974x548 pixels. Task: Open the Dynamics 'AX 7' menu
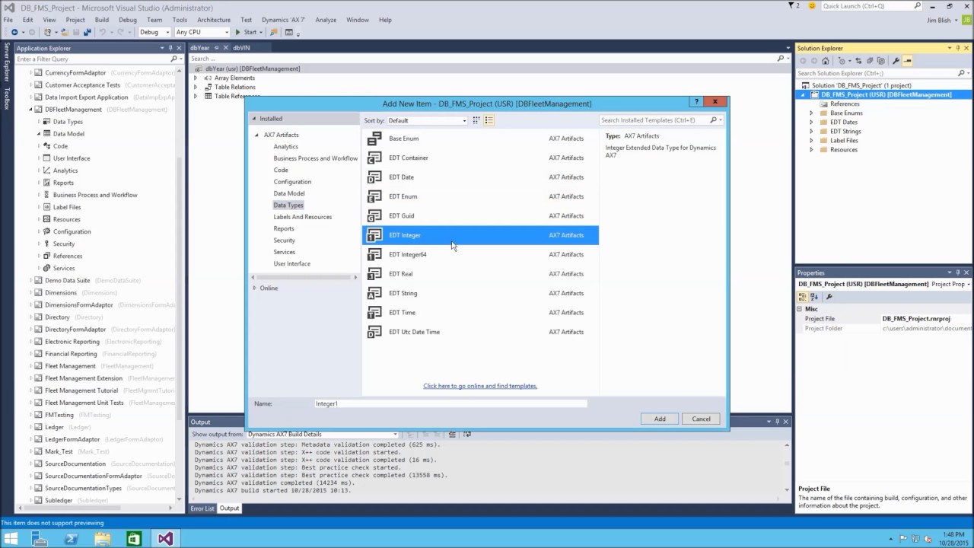(x=283, y=20)
